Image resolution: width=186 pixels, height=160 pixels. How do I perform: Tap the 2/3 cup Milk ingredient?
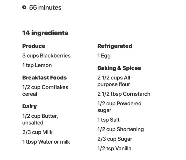37,132
